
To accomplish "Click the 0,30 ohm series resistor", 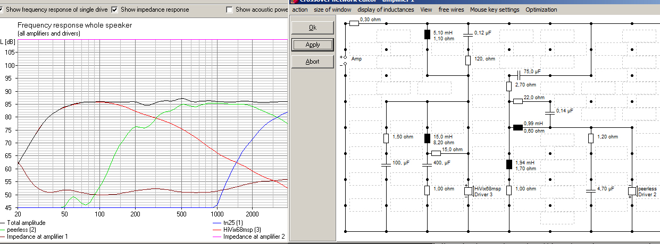I will click(x=354, y=23).
